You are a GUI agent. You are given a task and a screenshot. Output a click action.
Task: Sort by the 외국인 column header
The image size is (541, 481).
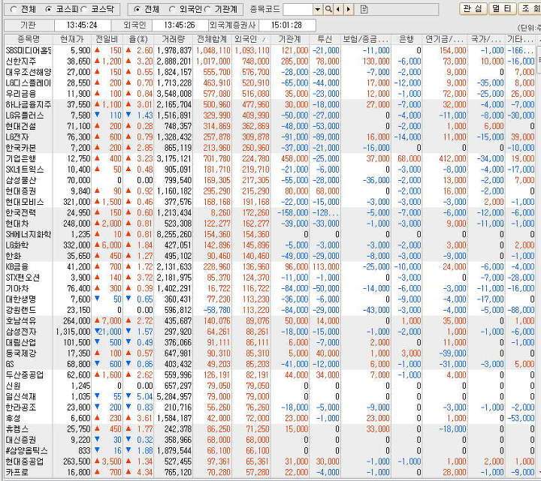[251, 39]
